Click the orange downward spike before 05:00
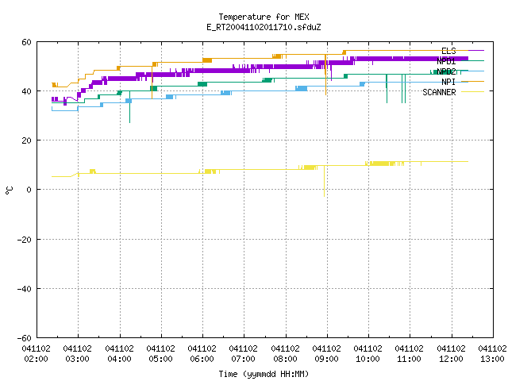 (152, 83)
